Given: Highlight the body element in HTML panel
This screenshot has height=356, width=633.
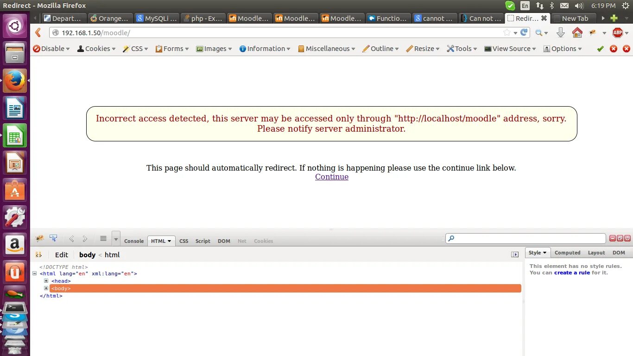Looking at the screenshot, I should pos(61,288).
